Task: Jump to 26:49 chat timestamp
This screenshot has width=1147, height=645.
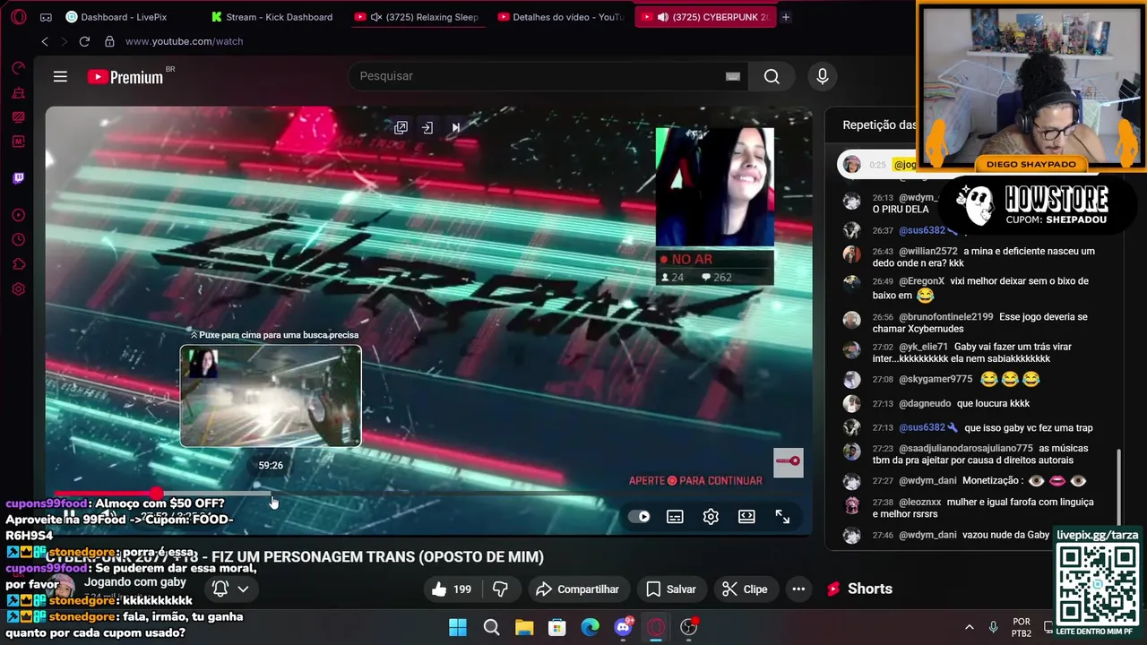Action: 883,281
